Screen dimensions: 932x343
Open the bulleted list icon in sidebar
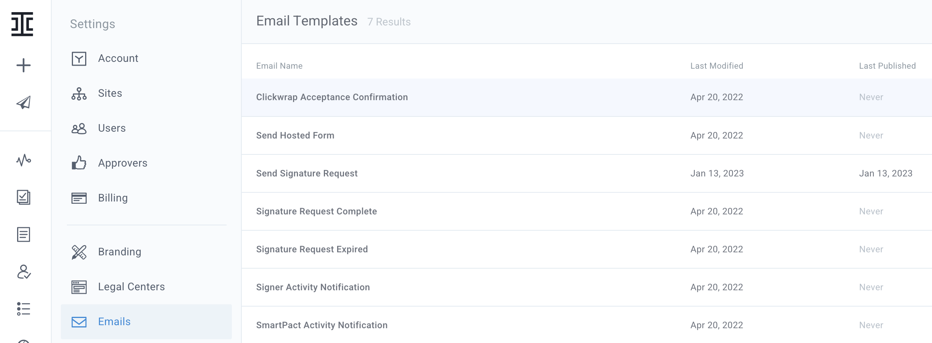point(24,309)
